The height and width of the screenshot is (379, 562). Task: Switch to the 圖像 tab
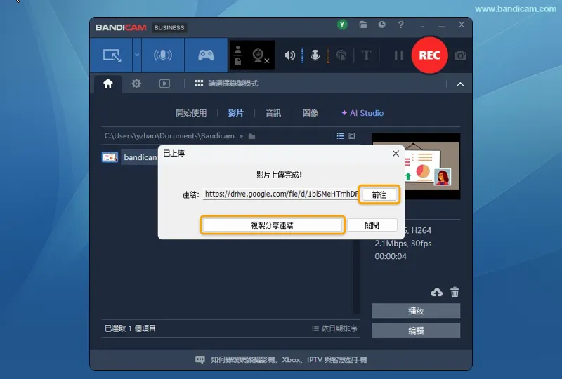coord(311,113)
